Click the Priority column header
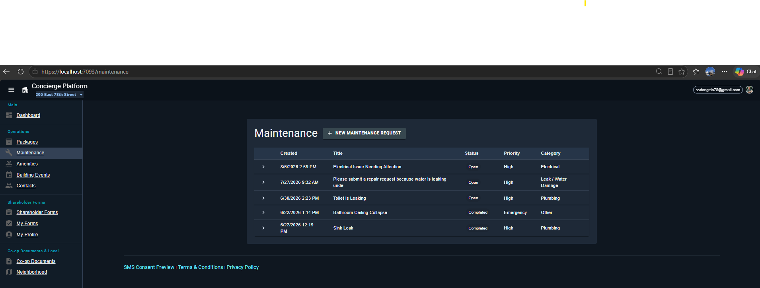The image size is (760, 288). [512, 154]
